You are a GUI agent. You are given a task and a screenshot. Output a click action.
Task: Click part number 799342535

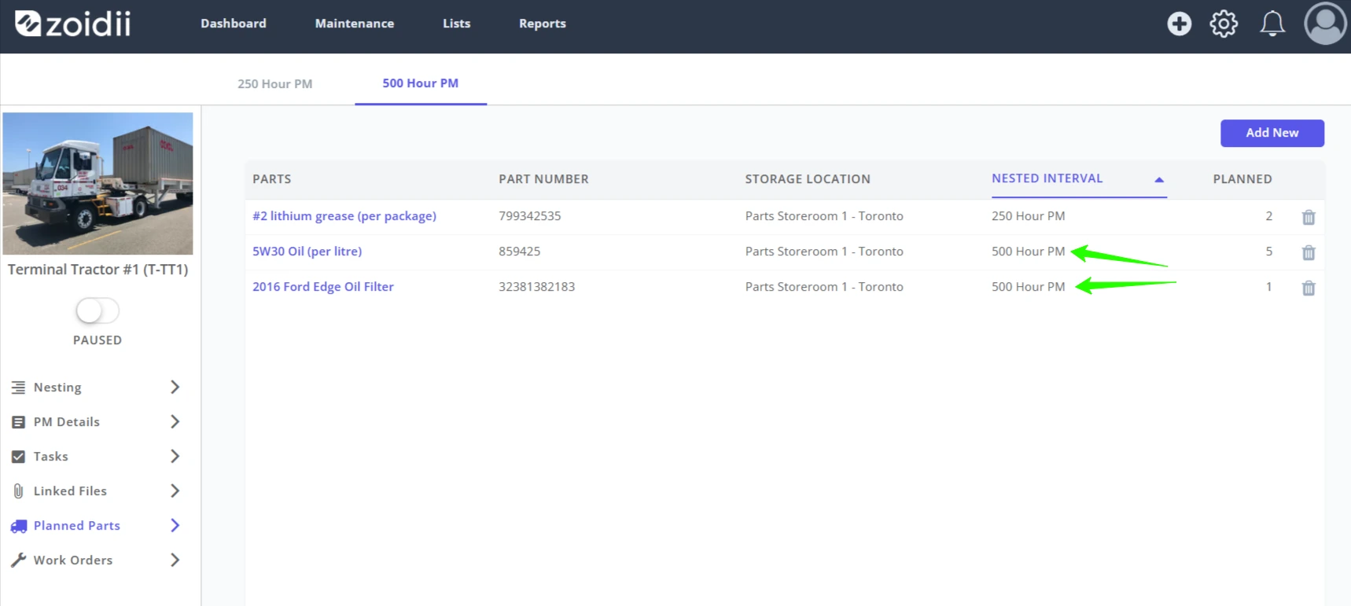(x=530, y=215)
